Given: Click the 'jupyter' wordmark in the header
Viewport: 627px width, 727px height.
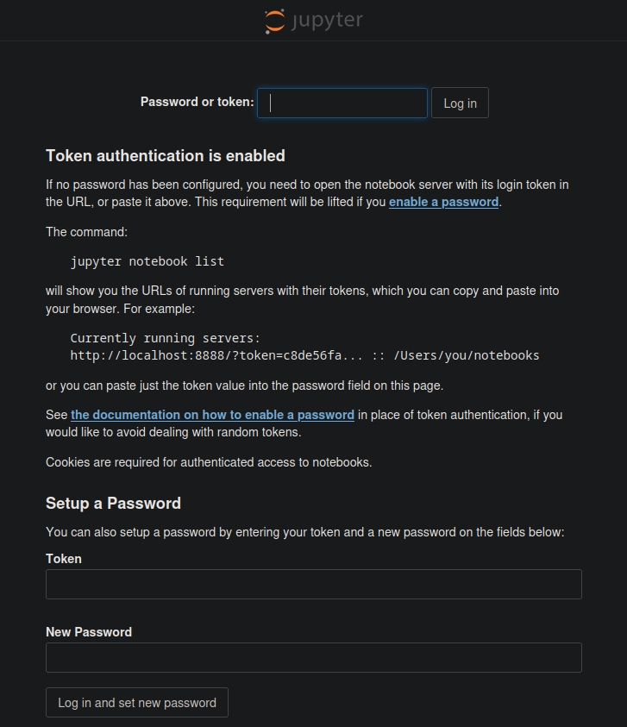Looking at the screenshot, I should (x=327, y=21).
